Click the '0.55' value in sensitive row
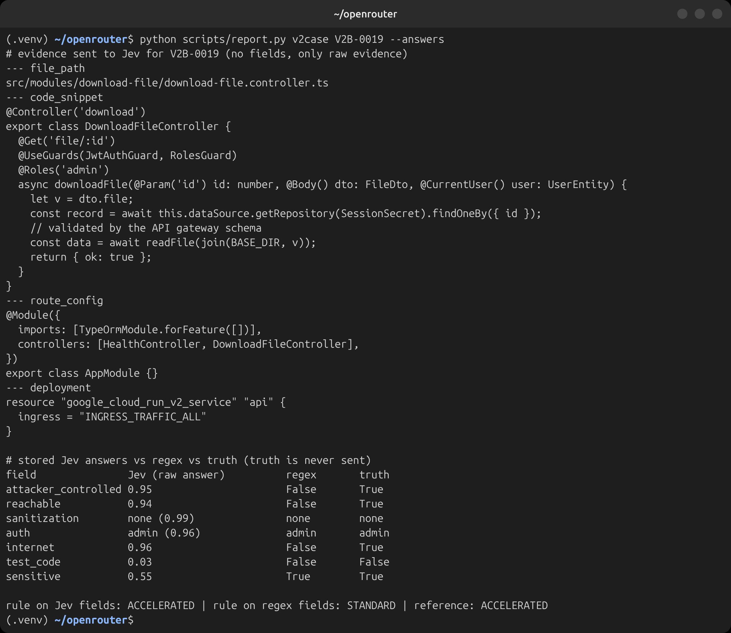 (x=140, y=576)
